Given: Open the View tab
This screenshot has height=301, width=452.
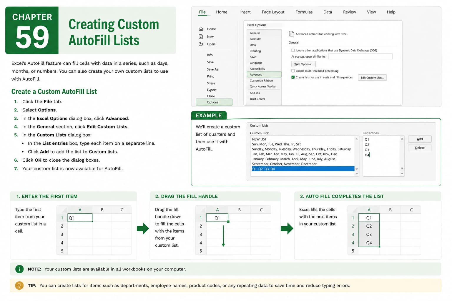Looking at the screenshot, I should coord(371,12).
